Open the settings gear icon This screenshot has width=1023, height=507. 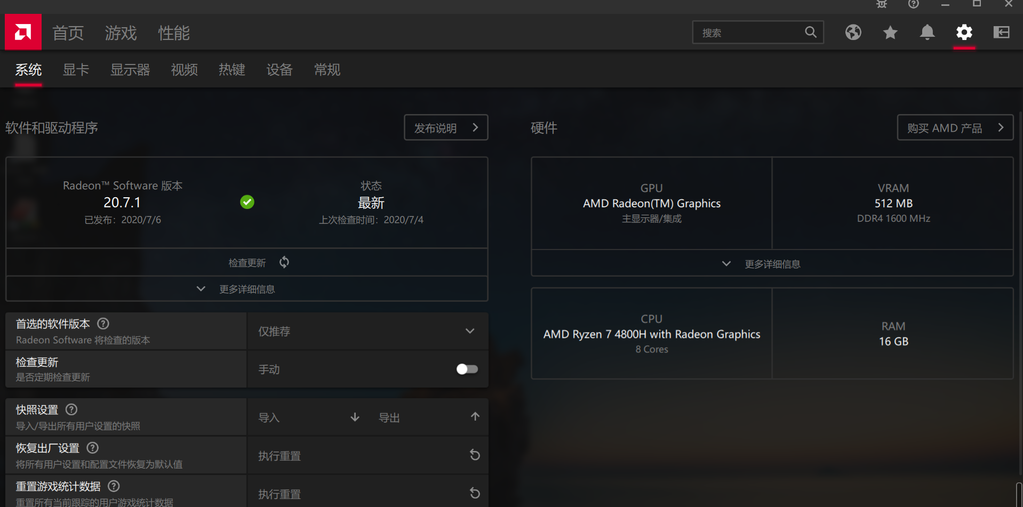pos(964,33)
